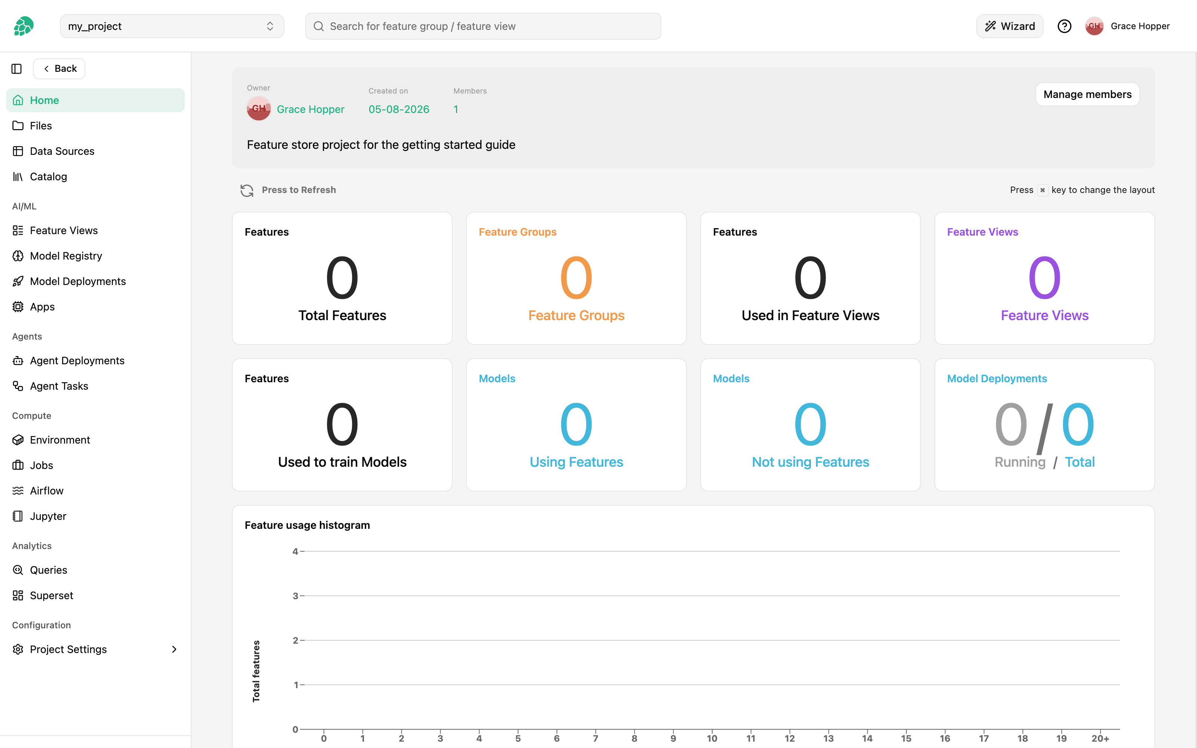Click the Model Deployments Running/Total card
The width and height of the screenshot is (1197, 748).
pos(1044,425)
